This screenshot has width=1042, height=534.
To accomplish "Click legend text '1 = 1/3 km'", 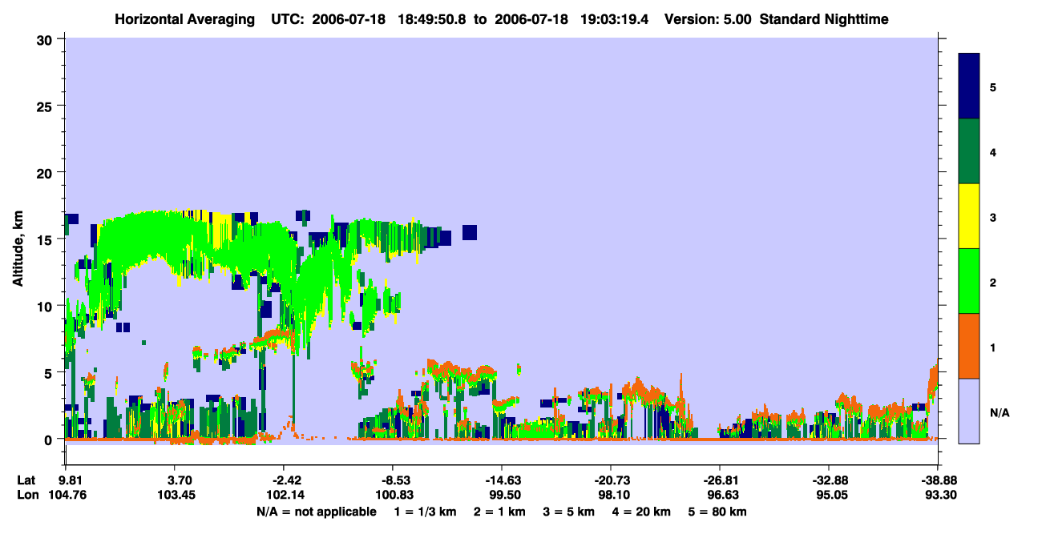I will click(x=425, y=512).
